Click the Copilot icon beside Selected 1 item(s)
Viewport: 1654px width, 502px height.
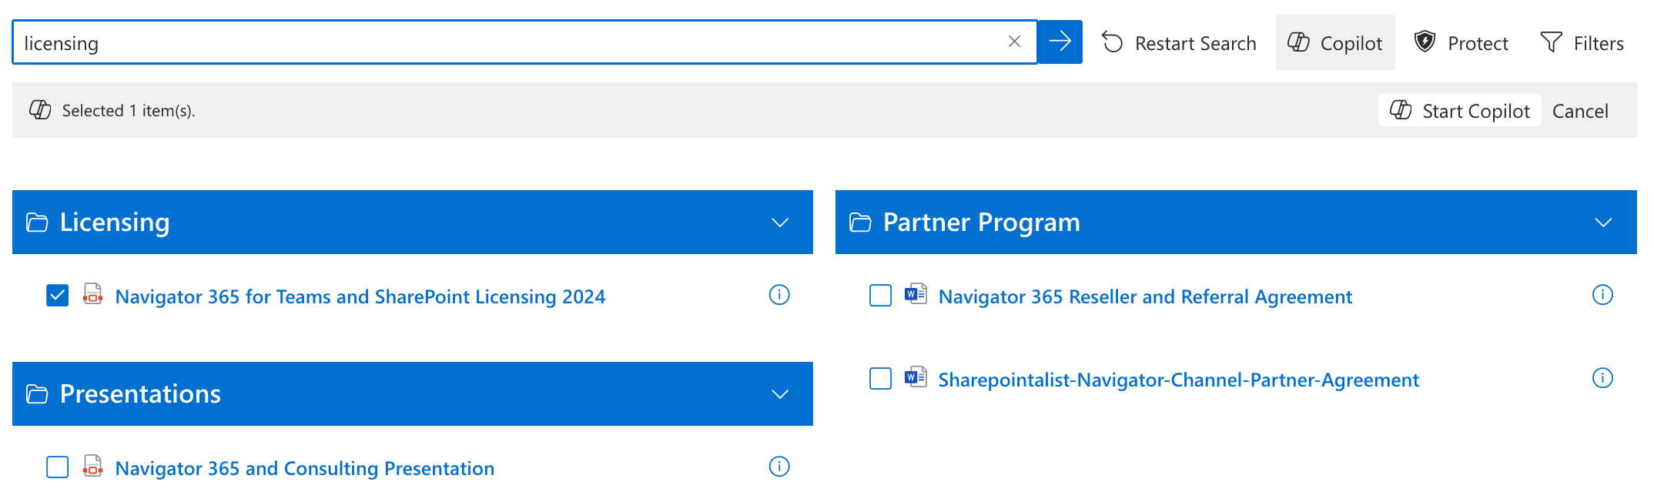[x=40, y=110]
